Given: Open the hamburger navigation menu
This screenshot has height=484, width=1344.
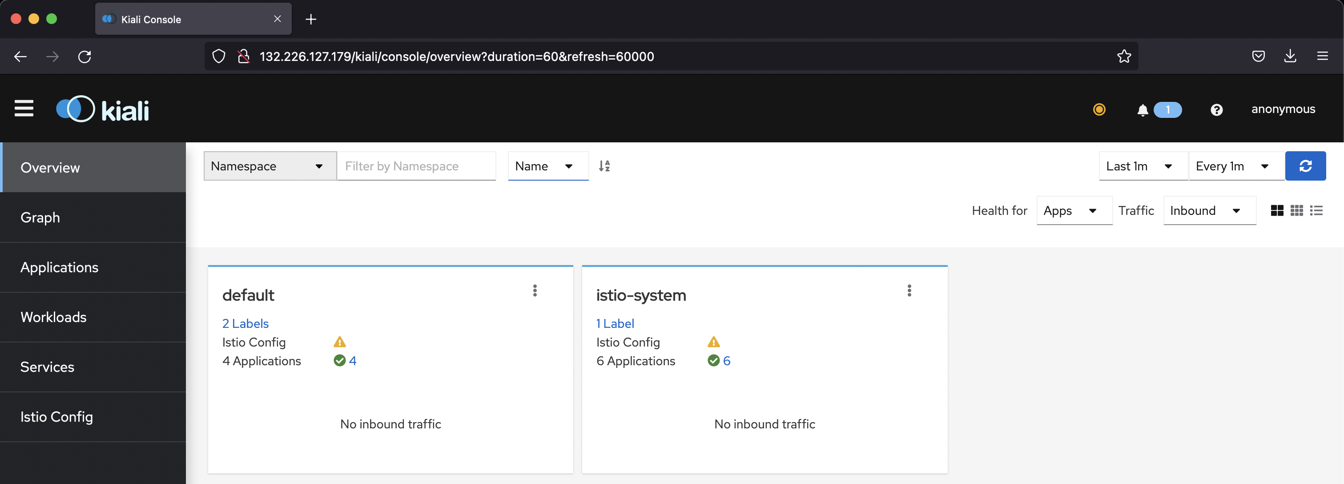Looking at the screenshot, I should click(x=24, y=108).
